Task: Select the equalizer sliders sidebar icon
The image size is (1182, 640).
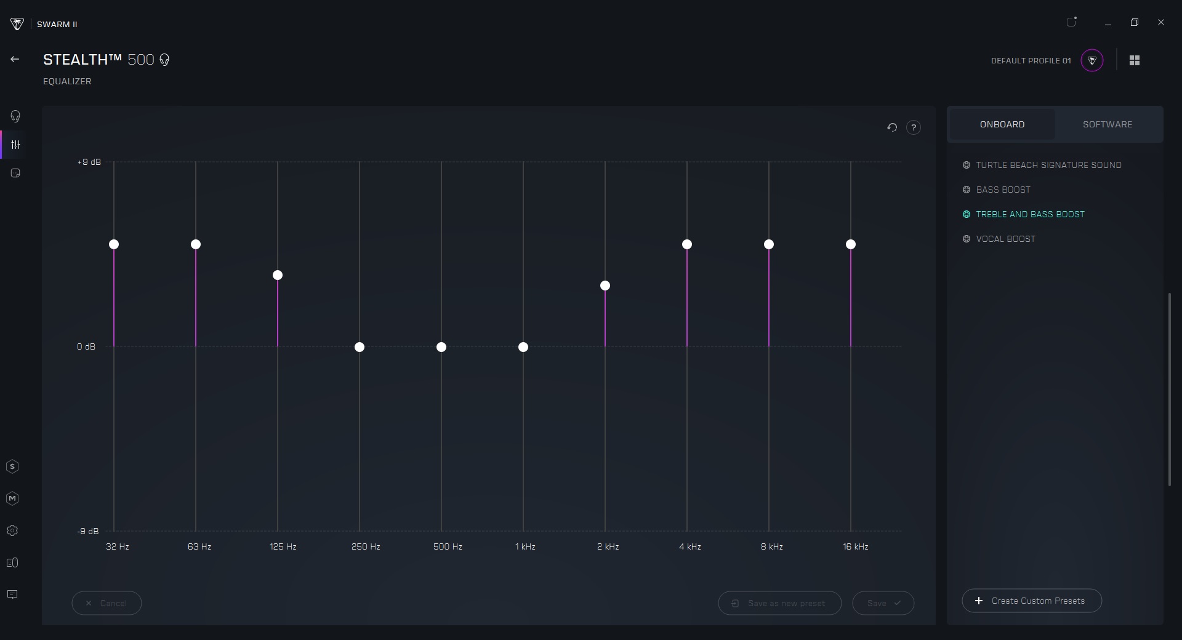Action: coord(15,145)
